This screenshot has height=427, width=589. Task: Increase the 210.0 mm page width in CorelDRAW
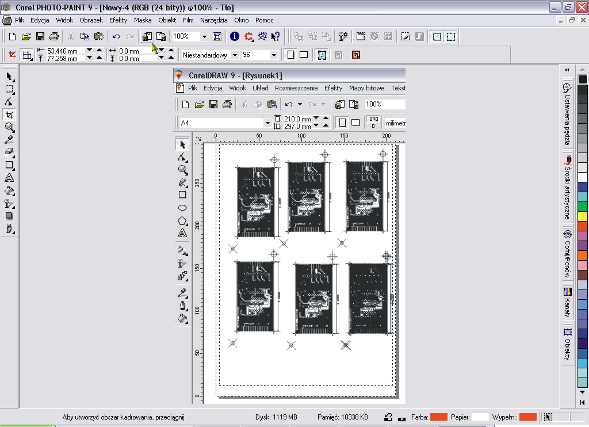326,118
